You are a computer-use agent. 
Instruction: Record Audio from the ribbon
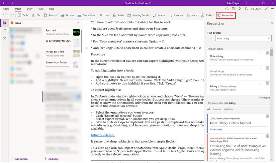(x=118, y=15)
